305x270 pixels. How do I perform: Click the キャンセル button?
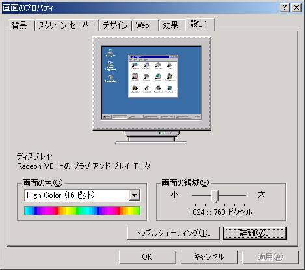pyautogui.click(x=209, y=257)
